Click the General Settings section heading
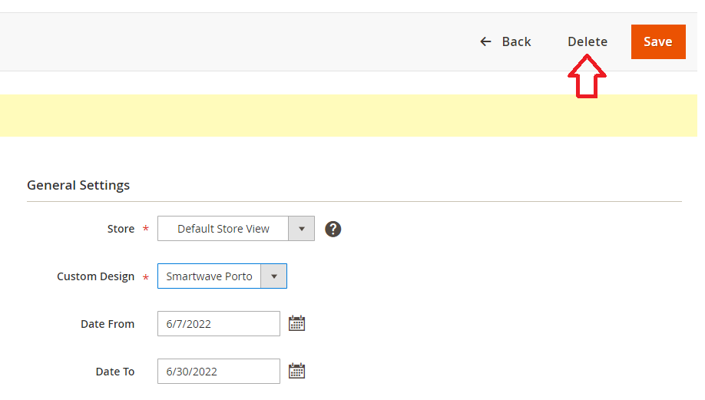Image resolution: width=705 pixels, height=400 pixels. 78,185
